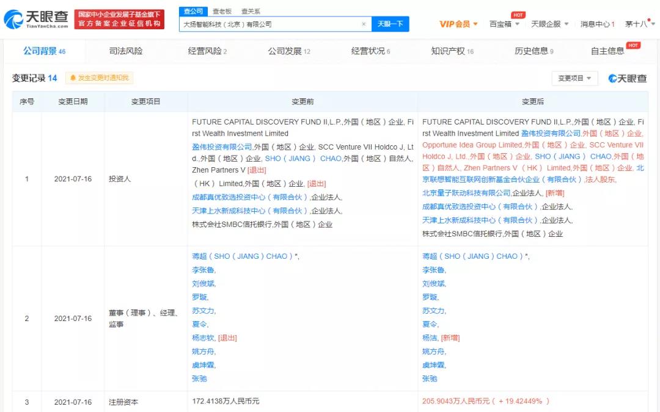Click the official credit agency red banner
Image resolution: width=660 pixels, height=412 pixels.
coord(119,19)
